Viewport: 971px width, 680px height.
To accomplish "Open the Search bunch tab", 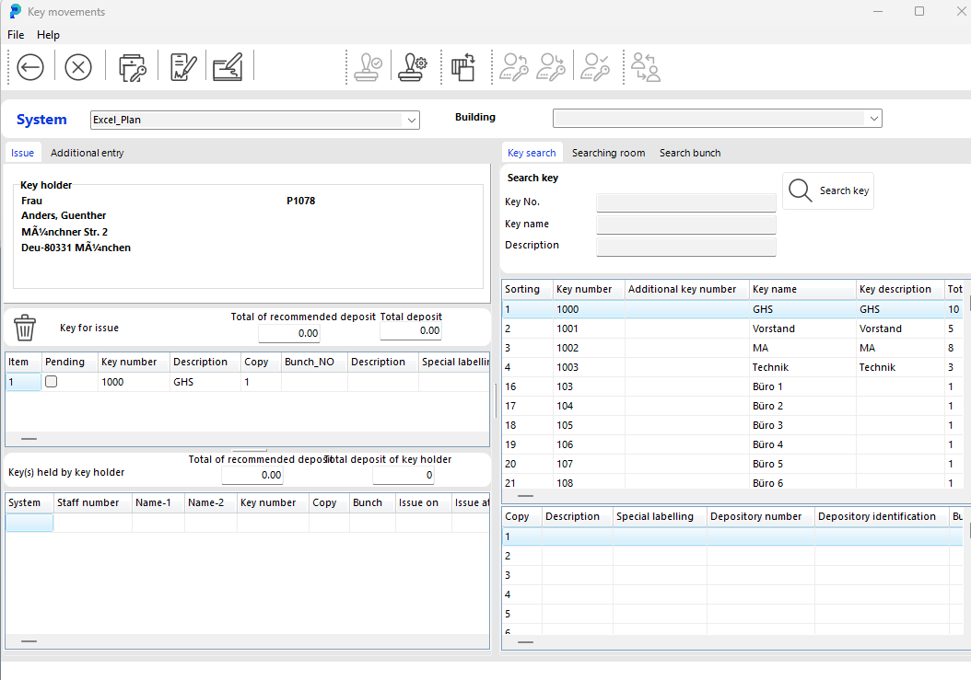I will click(x=689, y=153).
